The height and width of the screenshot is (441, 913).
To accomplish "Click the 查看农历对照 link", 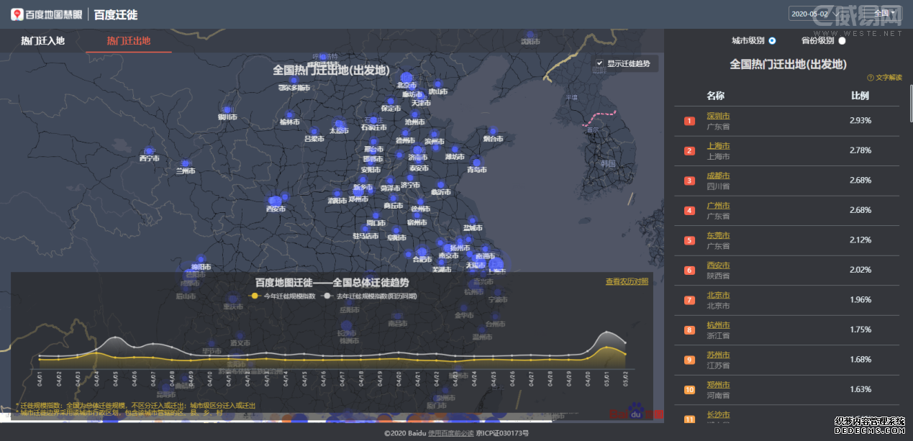I will [x=627, y=281].
